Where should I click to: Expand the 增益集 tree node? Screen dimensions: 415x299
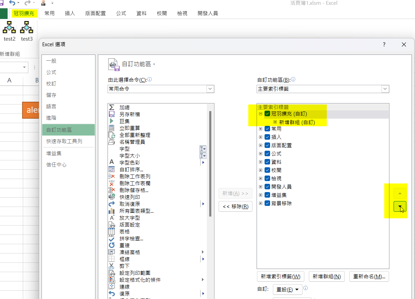261,195
